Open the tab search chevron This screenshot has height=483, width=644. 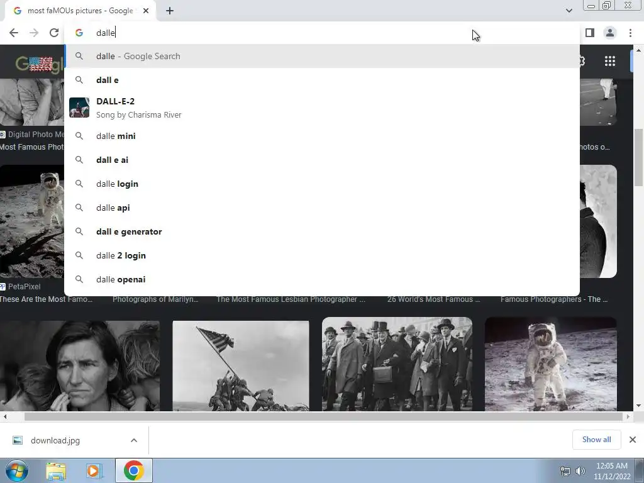569,11
